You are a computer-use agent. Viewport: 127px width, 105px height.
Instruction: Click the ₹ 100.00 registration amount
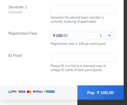click(60, 35)
